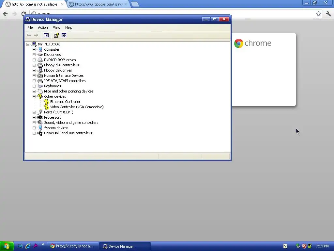Image resolution: width=334 pixels, height=251 pixels.
Task: Open the Properties help toolbar icon
Action: pyautogui.click(x=56, y=35)
